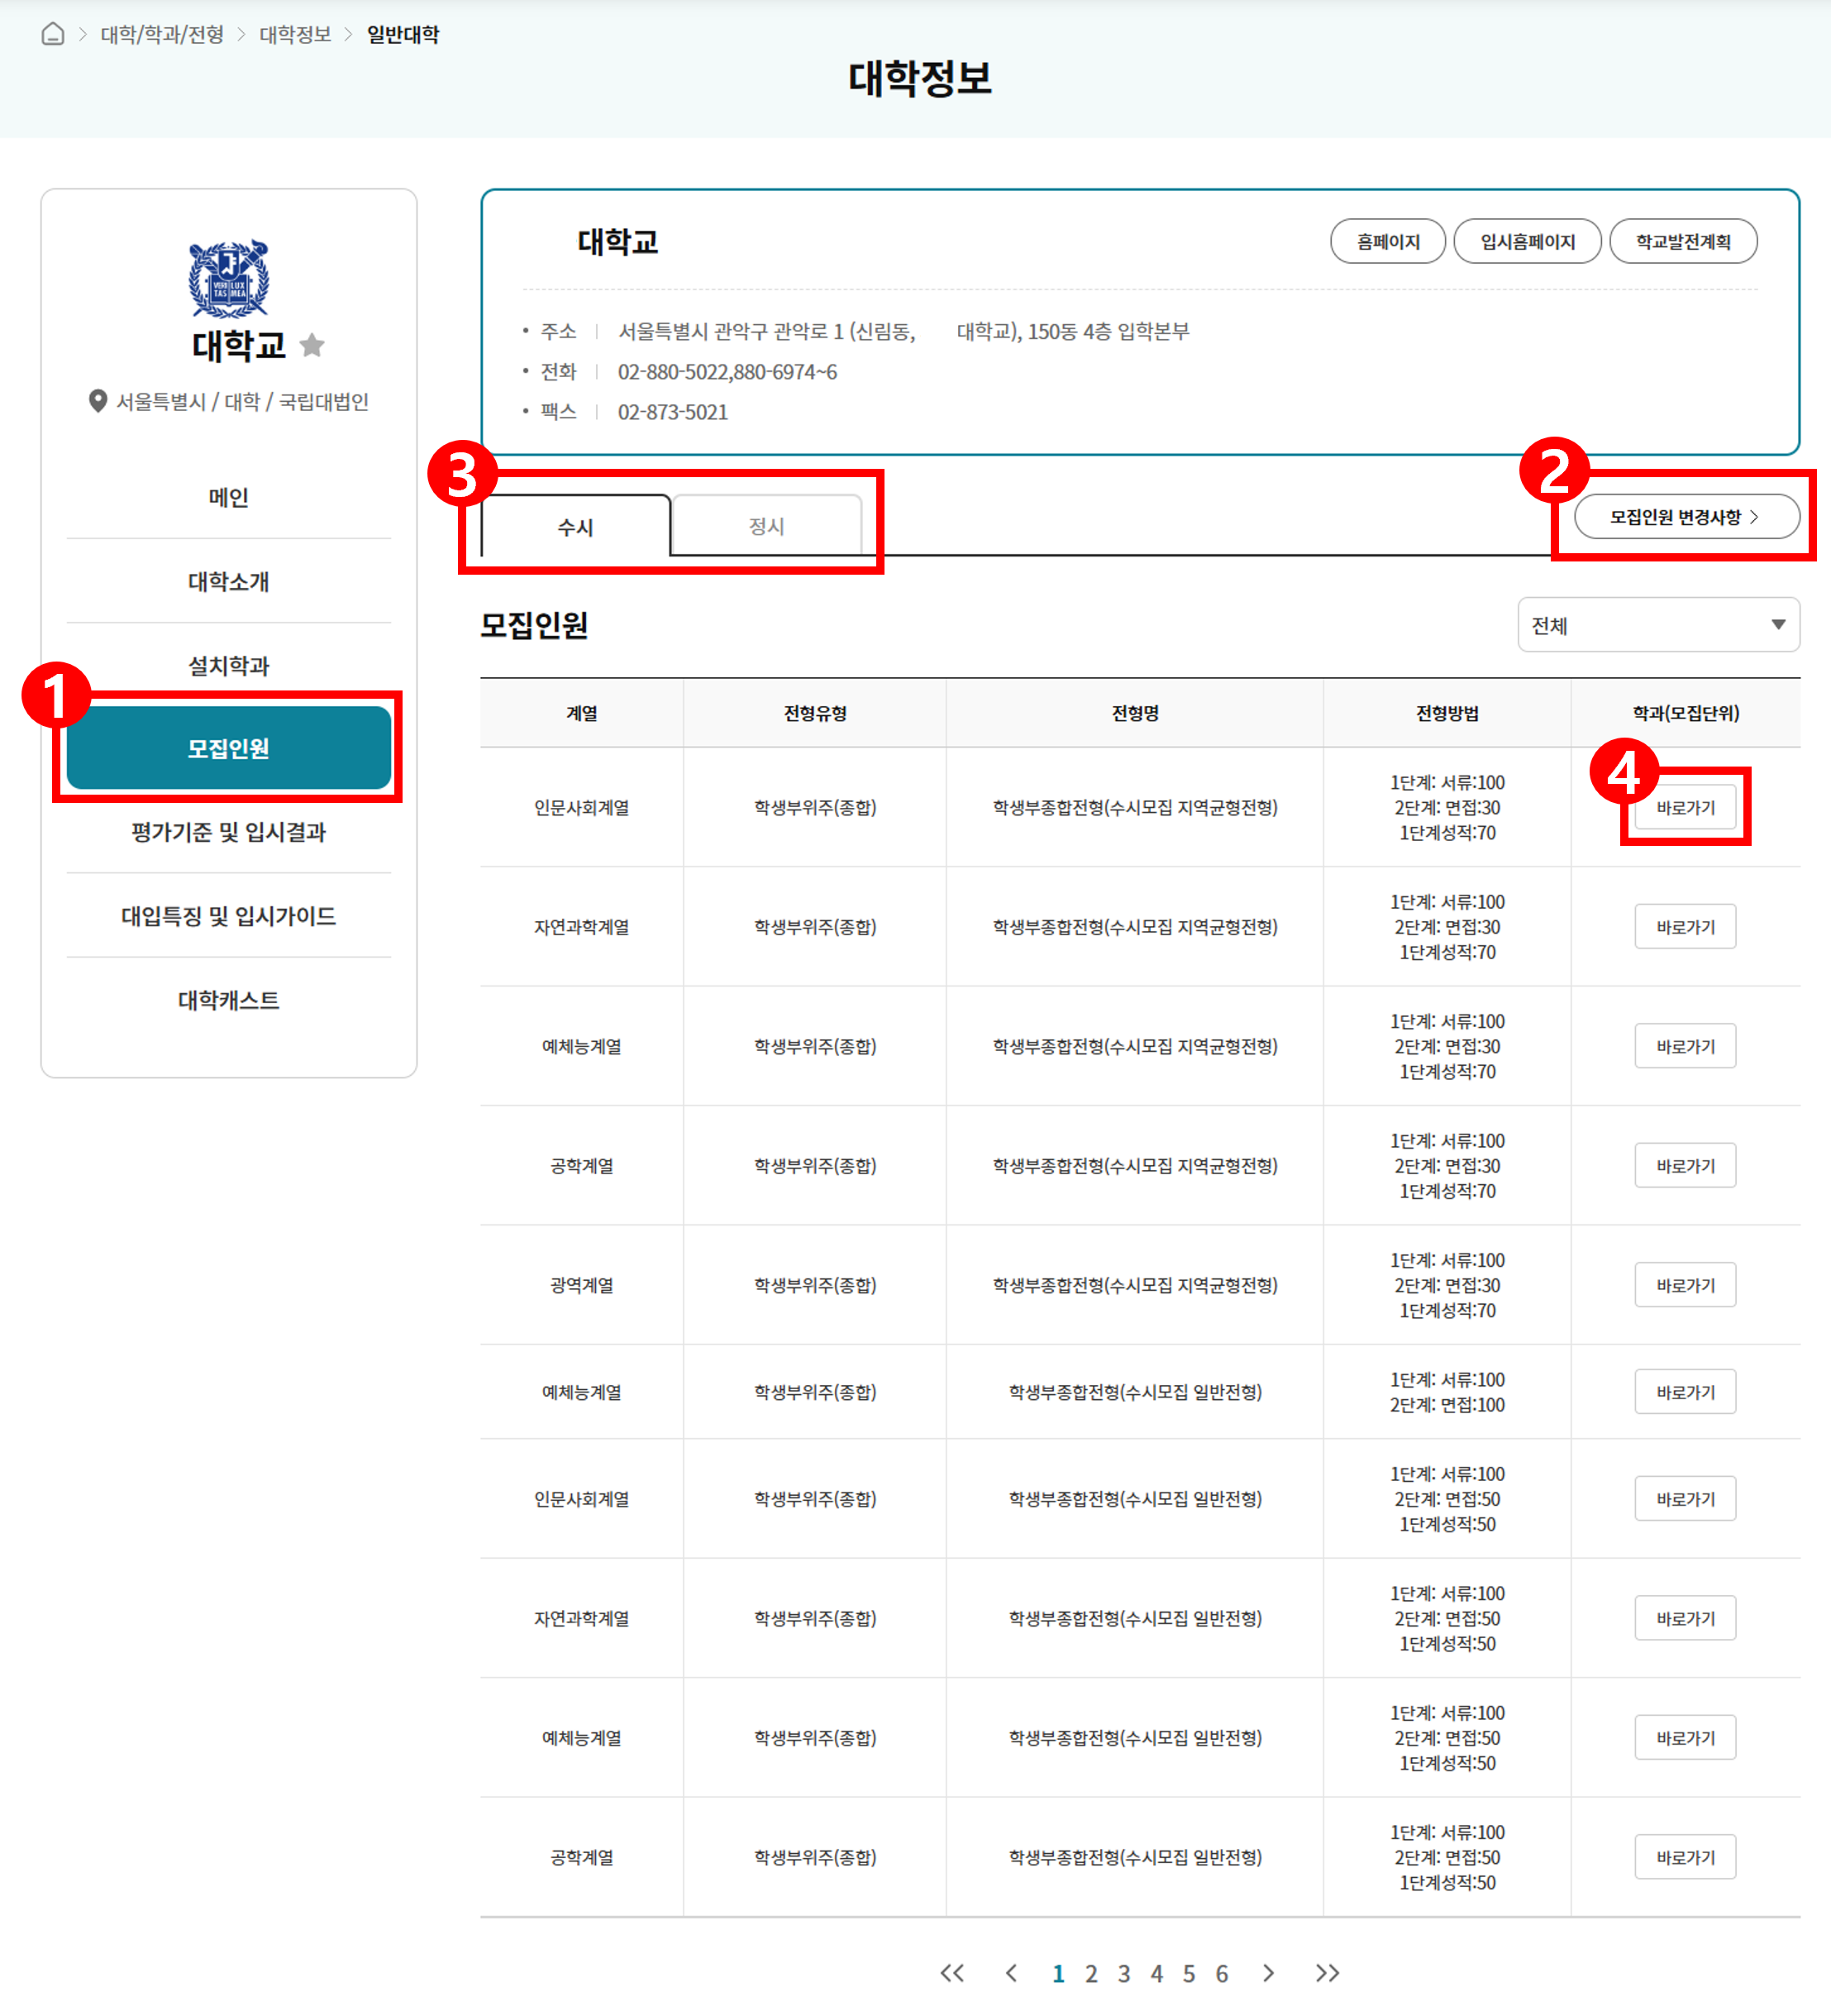Click the home icon in breadcrumb

pyautogui.click(x=53, y=34)
